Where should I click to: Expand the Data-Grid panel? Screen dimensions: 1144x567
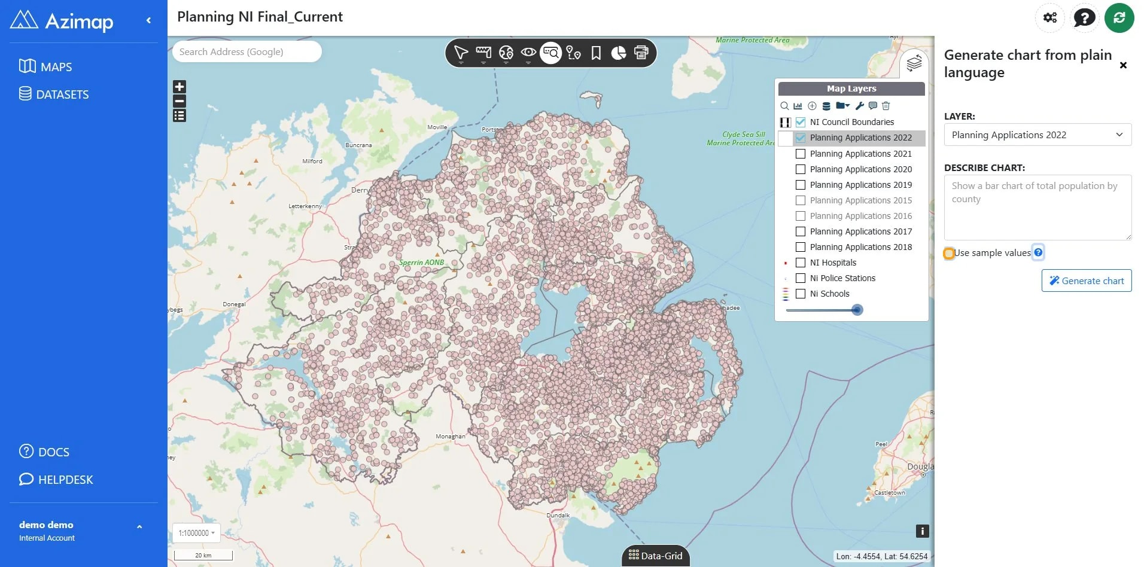[x=656, y=556]
